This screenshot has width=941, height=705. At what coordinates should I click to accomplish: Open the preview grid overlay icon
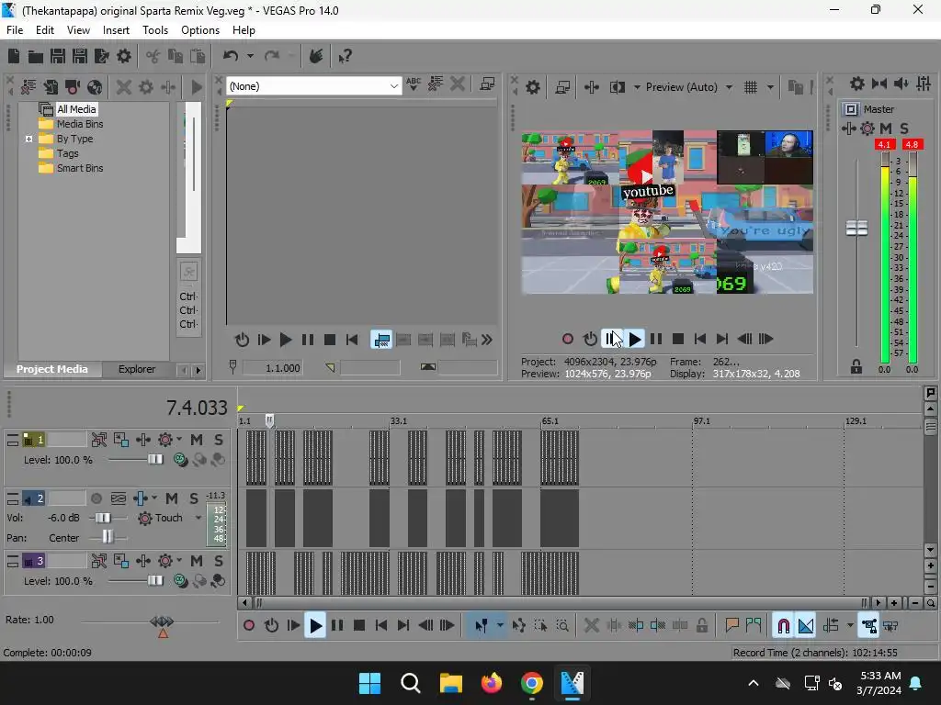(x=751, y=87)
